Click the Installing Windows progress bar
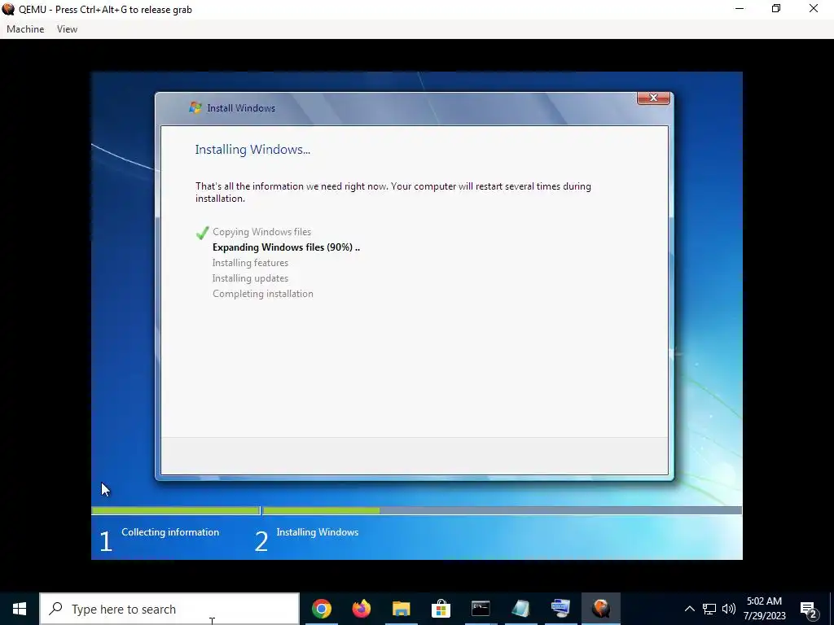Viewport: 834px width, 625px height. 502,511
